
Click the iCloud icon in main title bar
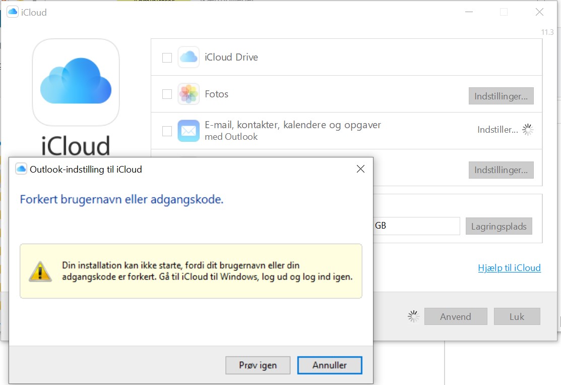pos(13,13)
